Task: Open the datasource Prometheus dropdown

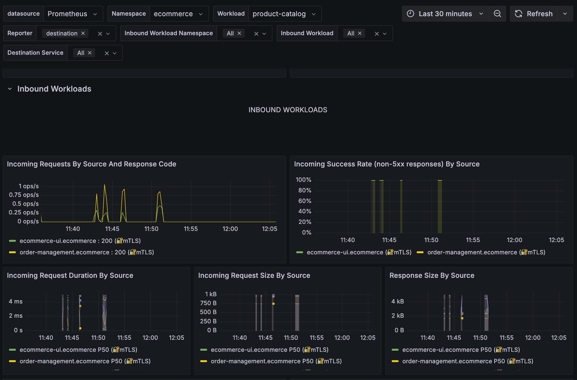Action: pyautogui.click(x=73, y=14)
